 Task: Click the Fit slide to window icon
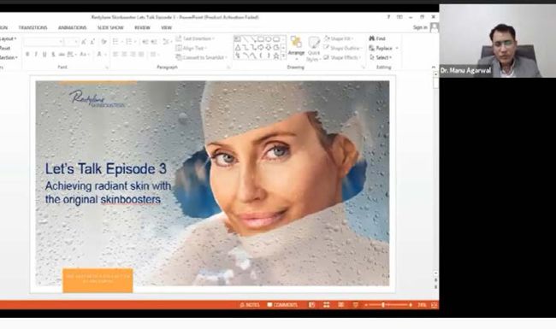(434, 304)
